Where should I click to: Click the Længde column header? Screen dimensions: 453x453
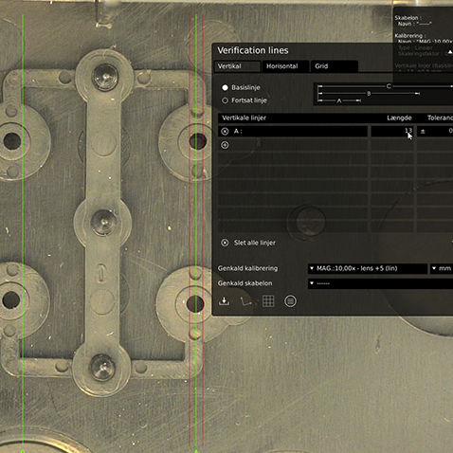tap(399, 118)
